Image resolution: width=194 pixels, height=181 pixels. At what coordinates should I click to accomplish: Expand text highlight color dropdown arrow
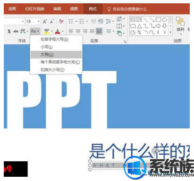click(52, 31)
